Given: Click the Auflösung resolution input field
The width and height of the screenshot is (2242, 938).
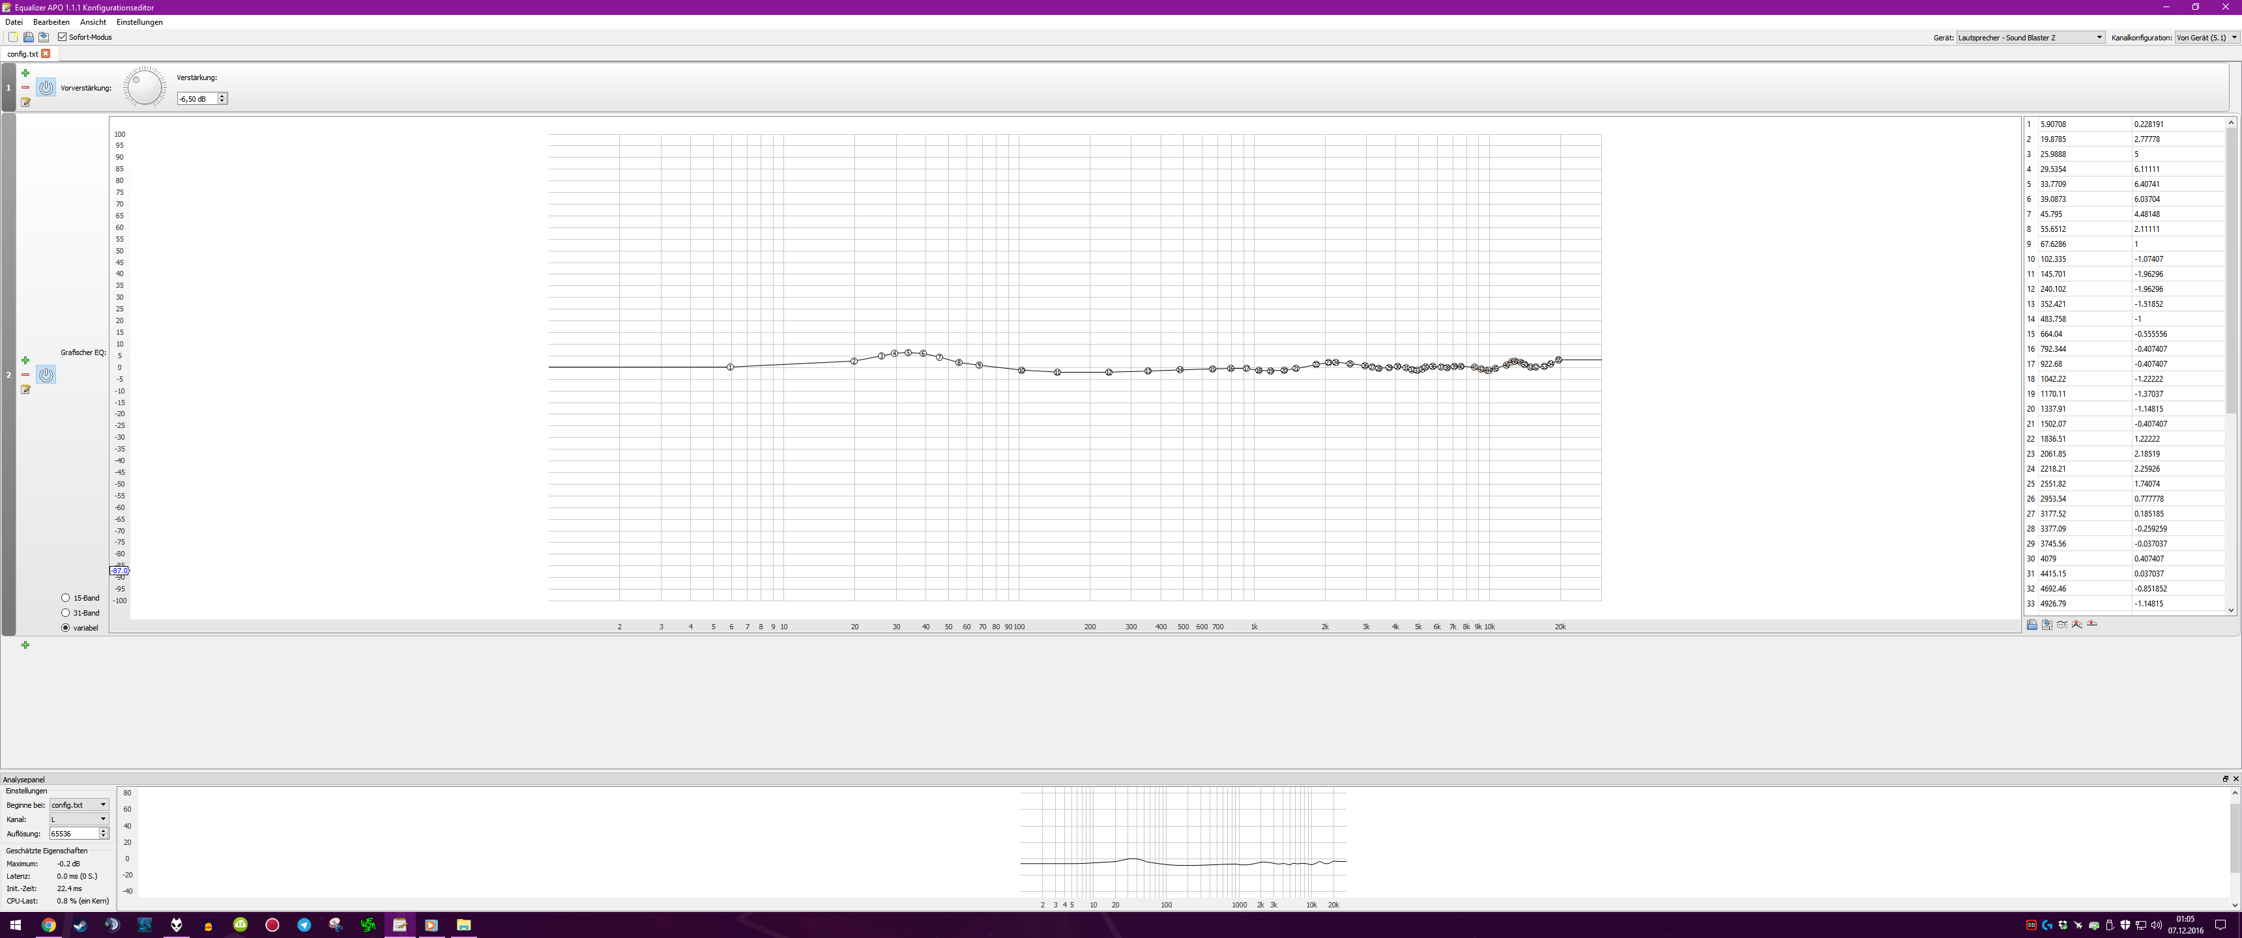Looking at the screenshot, I should [x=73, y=834].
